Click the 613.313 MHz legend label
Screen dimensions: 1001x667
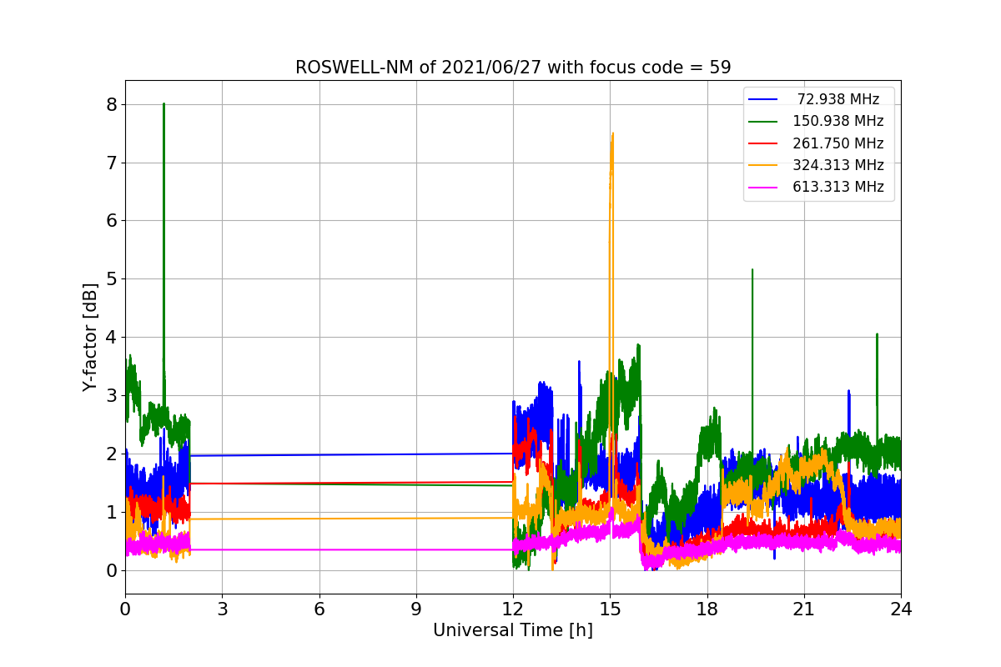tap(838, 187)
